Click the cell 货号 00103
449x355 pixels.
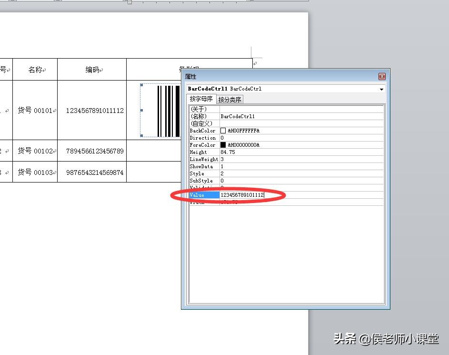[35, 172]
